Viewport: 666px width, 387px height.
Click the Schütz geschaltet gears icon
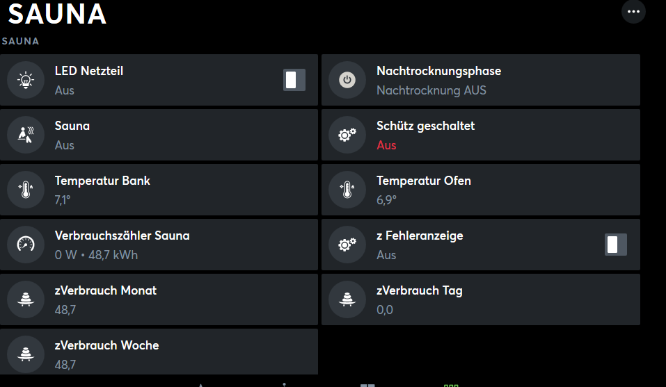[x=347, y=135]
